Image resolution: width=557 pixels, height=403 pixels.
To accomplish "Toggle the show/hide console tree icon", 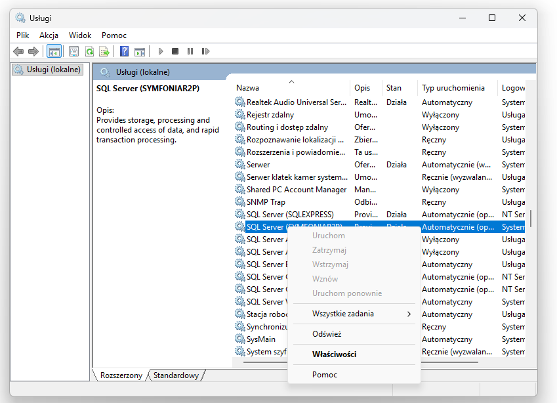I will click(x=54, y=52).
